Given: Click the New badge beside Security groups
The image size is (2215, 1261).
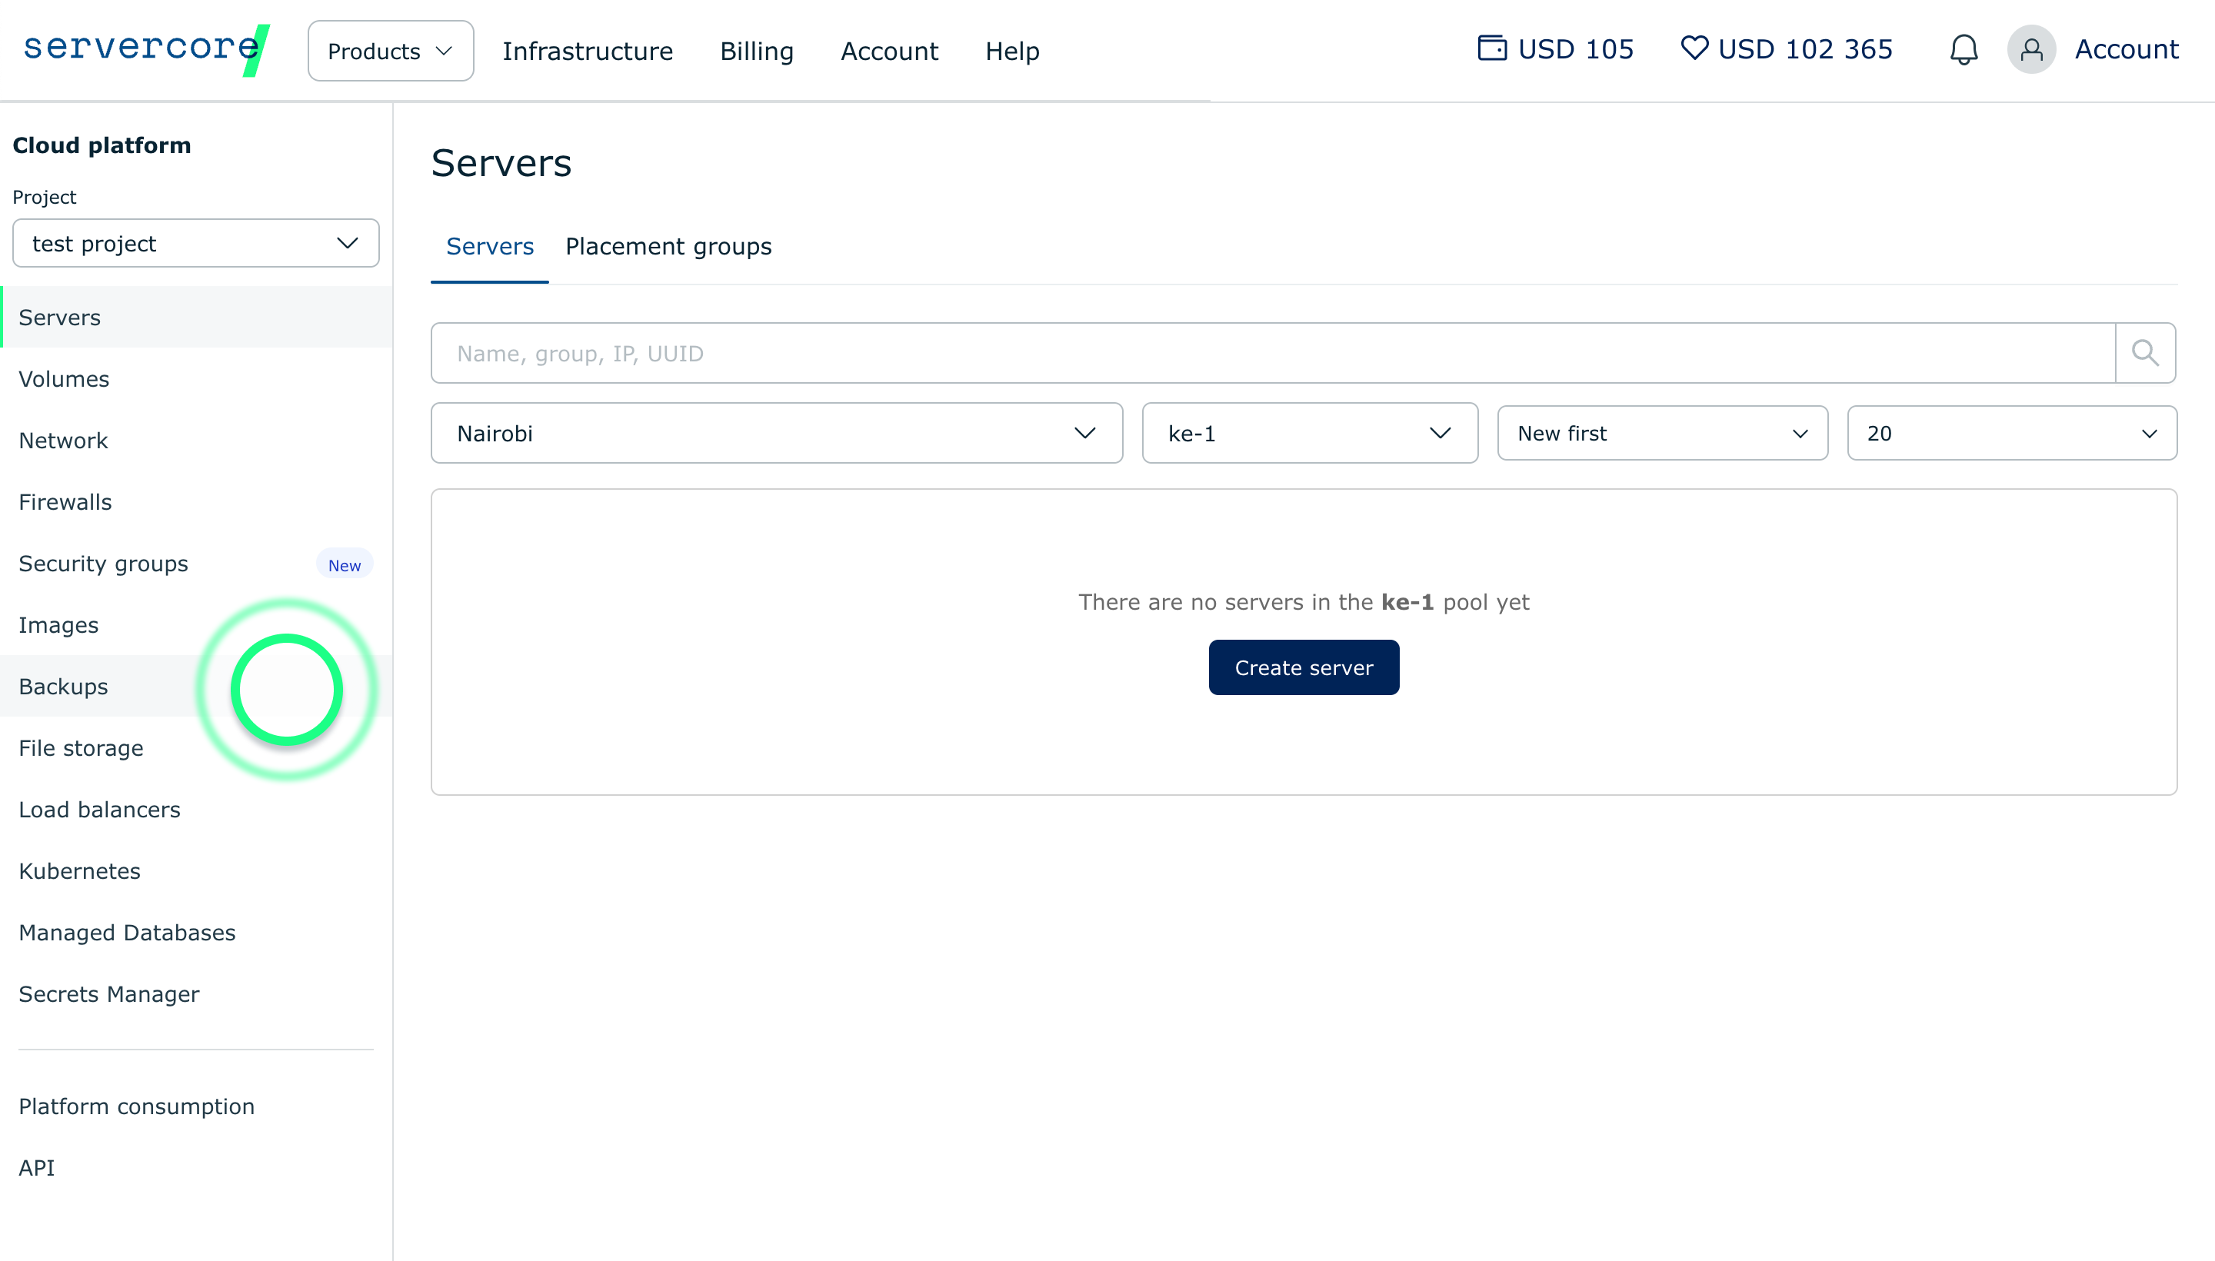Looking at the screenshot, I should (344, 564).
